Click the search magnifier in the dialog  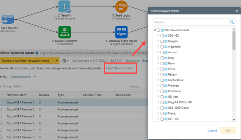coord(232,22)
